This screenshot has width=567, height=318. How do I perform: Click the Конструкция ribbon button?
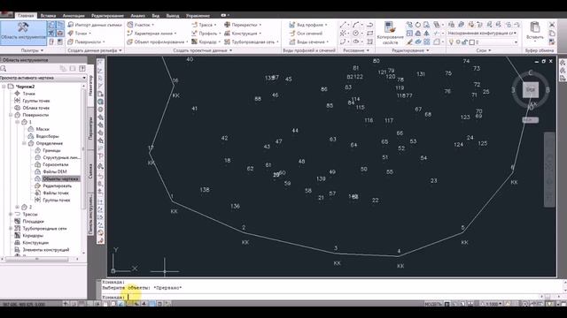click(243, 34)
